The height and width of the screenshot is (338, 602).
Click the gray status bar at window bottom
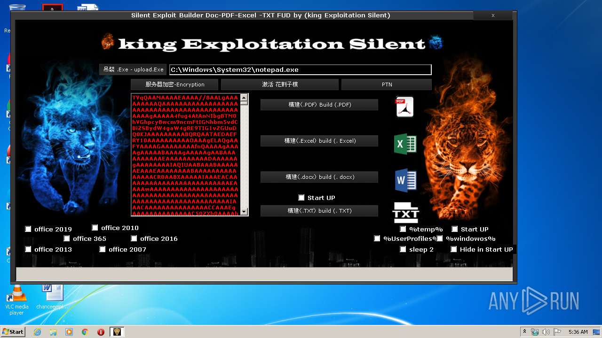tap(264, 274)
